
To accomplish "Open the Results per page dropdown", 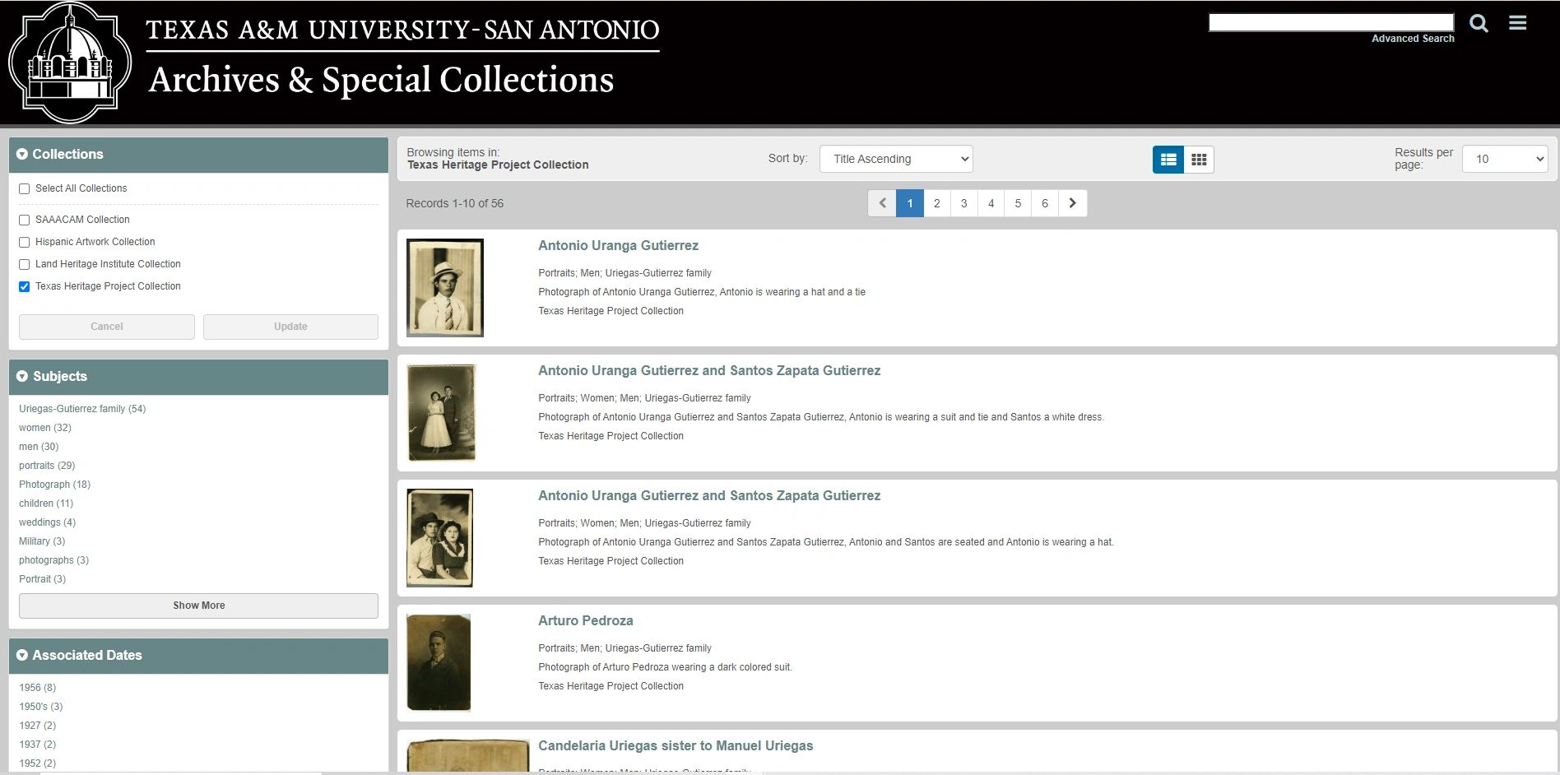I will (1504, 158).
